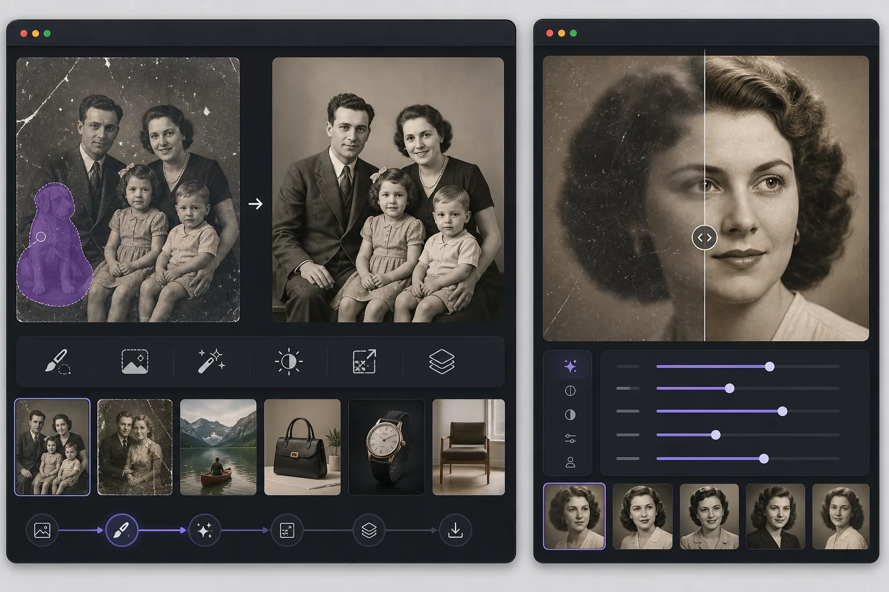Click the third adjustment slider knob

(x=783, y=412)
